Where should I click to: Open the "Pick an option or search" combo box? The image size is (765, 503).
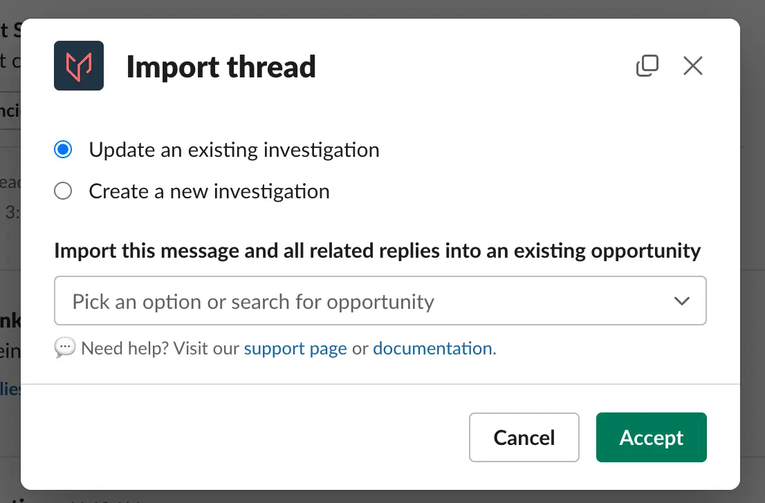[380, 301]
